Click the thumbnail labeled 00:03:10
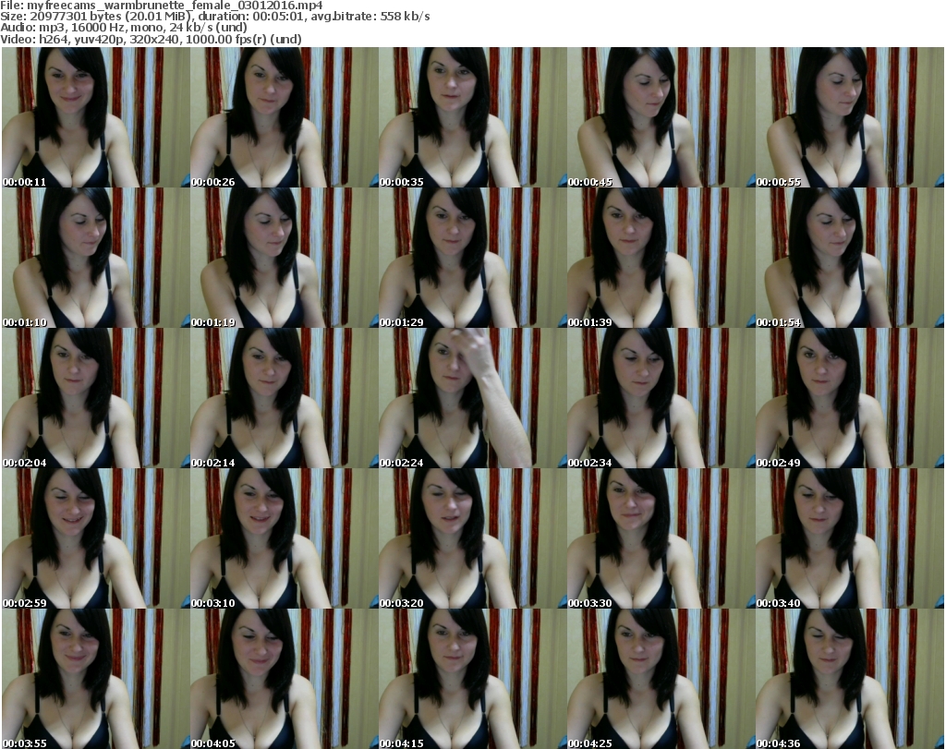The height and width of the screenshot is (749, 946). click(285, 538)
